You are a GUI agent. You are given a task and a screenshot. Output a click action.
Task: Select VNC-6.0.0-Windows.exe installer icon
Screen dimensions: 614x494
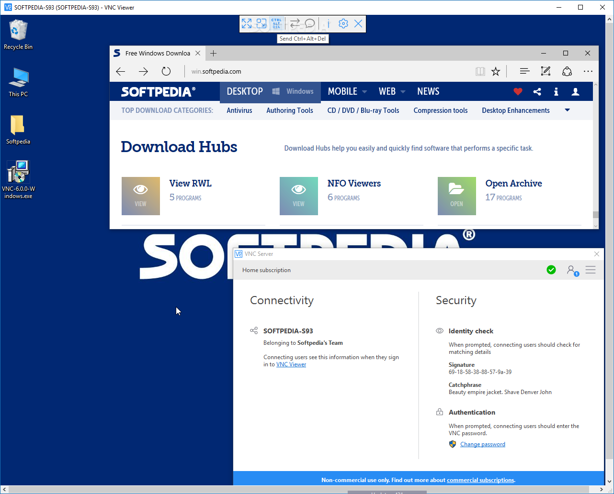(18, 180)
